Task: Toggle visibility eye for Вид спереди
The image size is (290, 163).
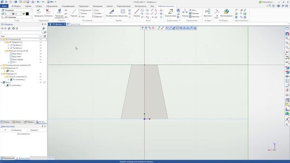Action: click(x=40, y=59)
